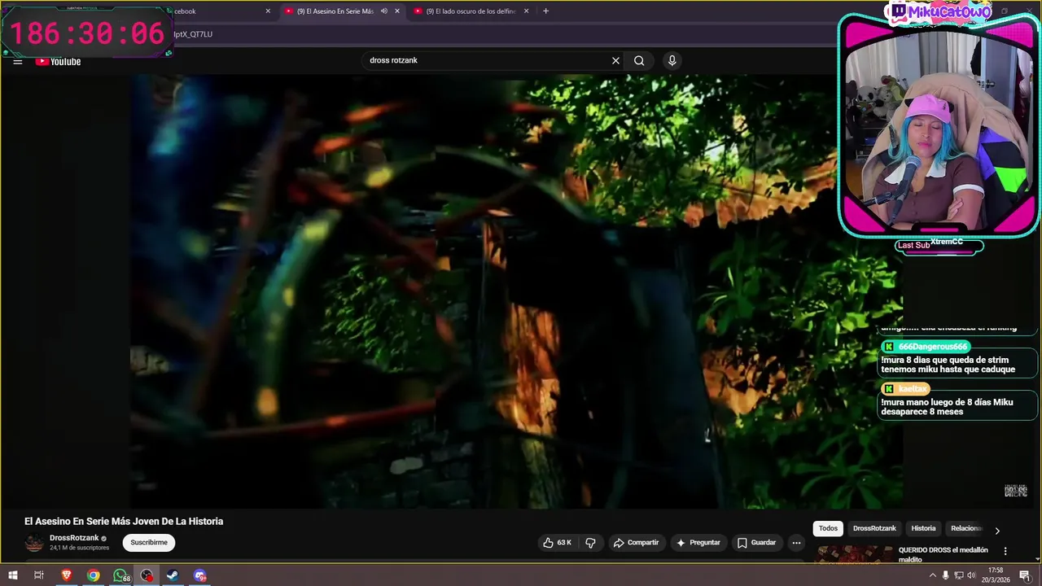Go to the YouTube home logo

coord(58,61)
